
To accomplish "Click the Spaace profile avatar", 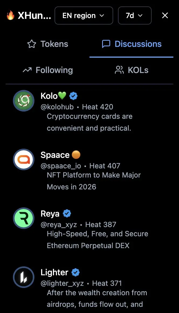I will (24, 159).
